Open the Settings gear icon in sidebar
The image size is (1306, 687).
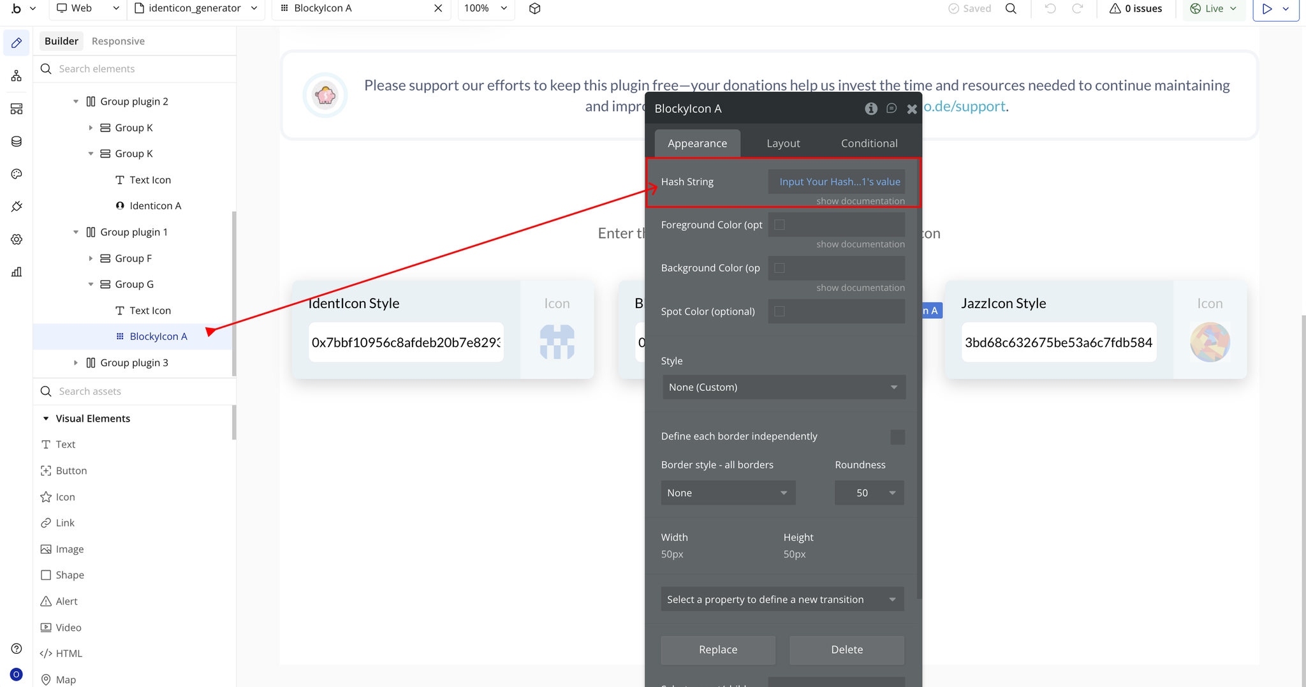pos(17,239)
